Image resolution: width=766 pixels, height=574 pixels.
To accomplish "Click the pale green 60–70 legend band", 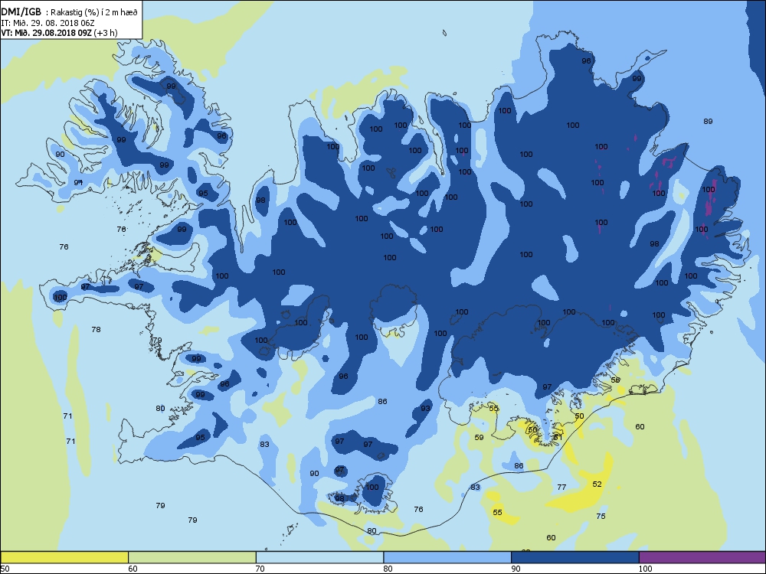I will [192, 557].
